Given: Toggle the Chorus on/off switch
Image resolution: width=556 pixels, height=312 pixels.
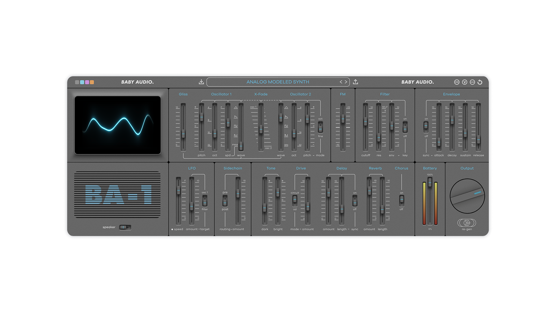Looking at the screenshot, I should (x=402, y=200).
